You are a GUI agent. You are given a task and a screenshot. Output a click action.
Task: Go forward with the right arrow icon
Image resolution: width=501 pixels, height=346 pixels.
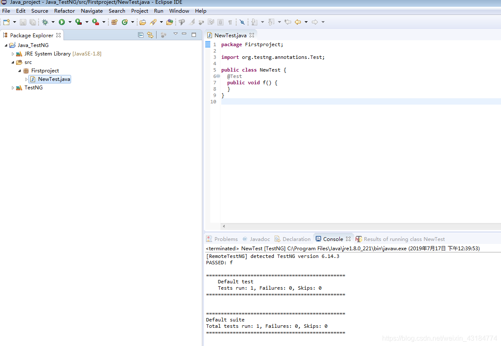point(315,22)
